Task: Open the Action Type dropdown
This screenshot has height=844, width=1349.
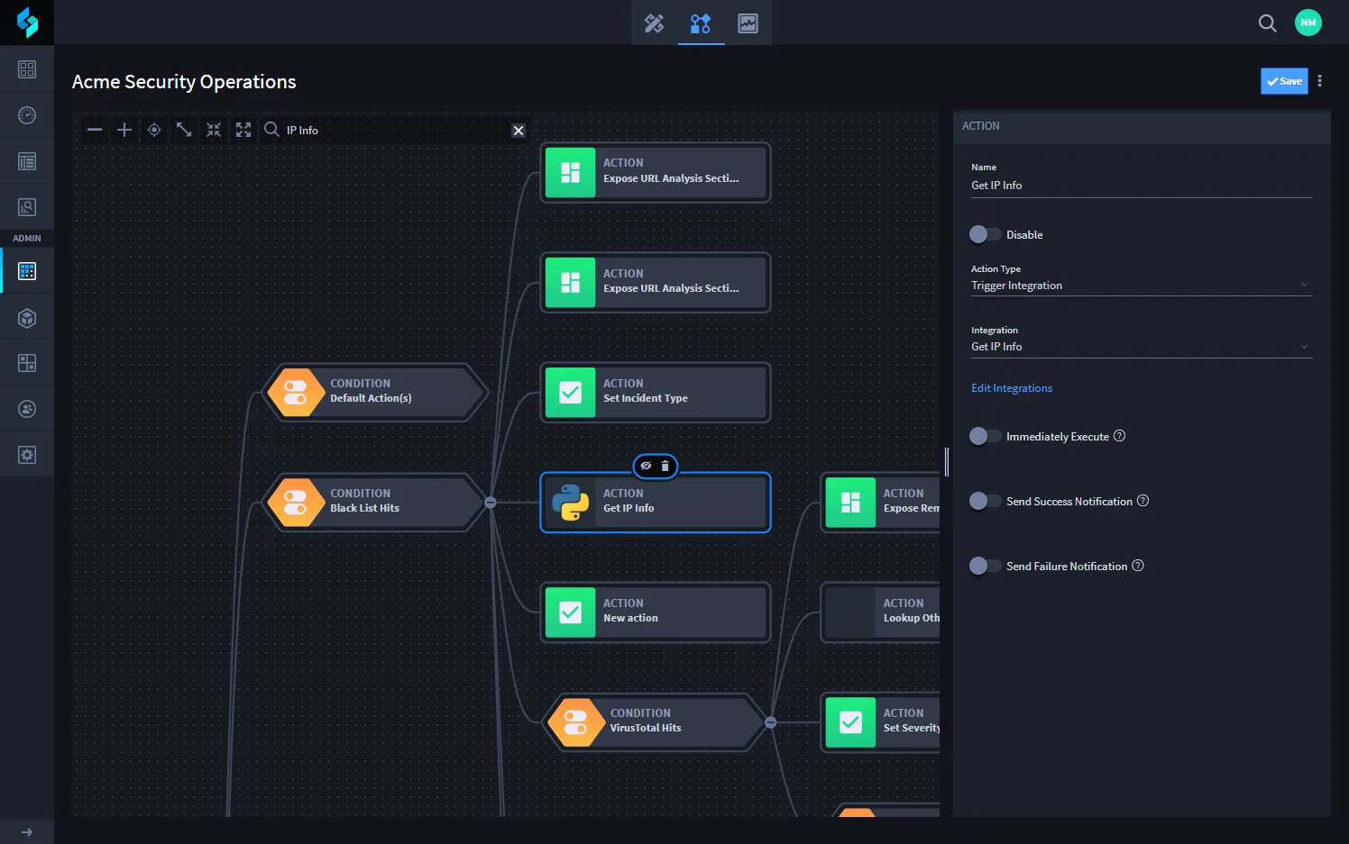Action: pos(1142,286)
